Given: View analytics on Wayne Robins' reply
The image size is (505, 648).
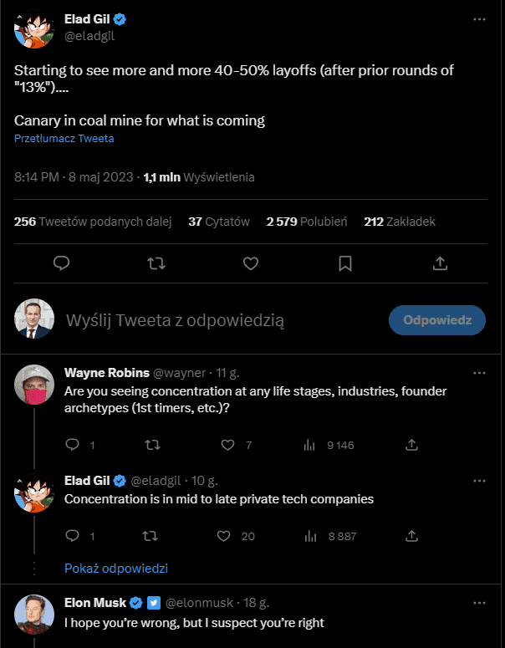Looking at the screenshot, I should 310,445.
